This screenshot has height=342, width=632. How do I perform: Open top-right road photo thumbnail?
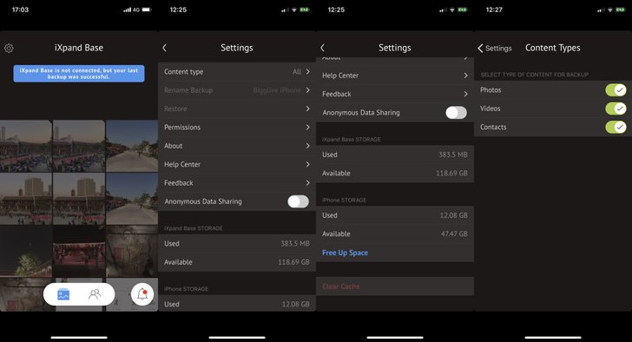point(132,146)
